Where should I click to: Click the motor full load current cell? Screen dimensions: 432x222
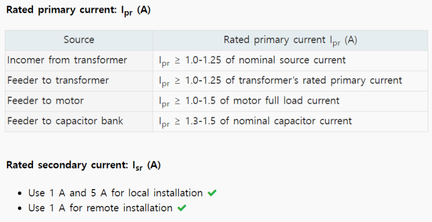click(x=291, y=101)
